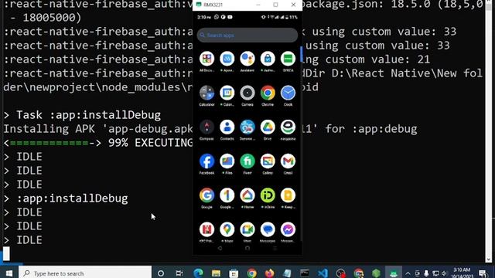Image resolution: width=495 pixels, height=278 pixels.
Task: Open the Google Assistant app
Action: click(x=247, y=59)
